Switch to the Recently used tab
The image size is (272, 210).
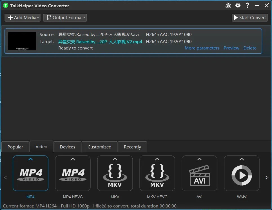click(132, 146)
